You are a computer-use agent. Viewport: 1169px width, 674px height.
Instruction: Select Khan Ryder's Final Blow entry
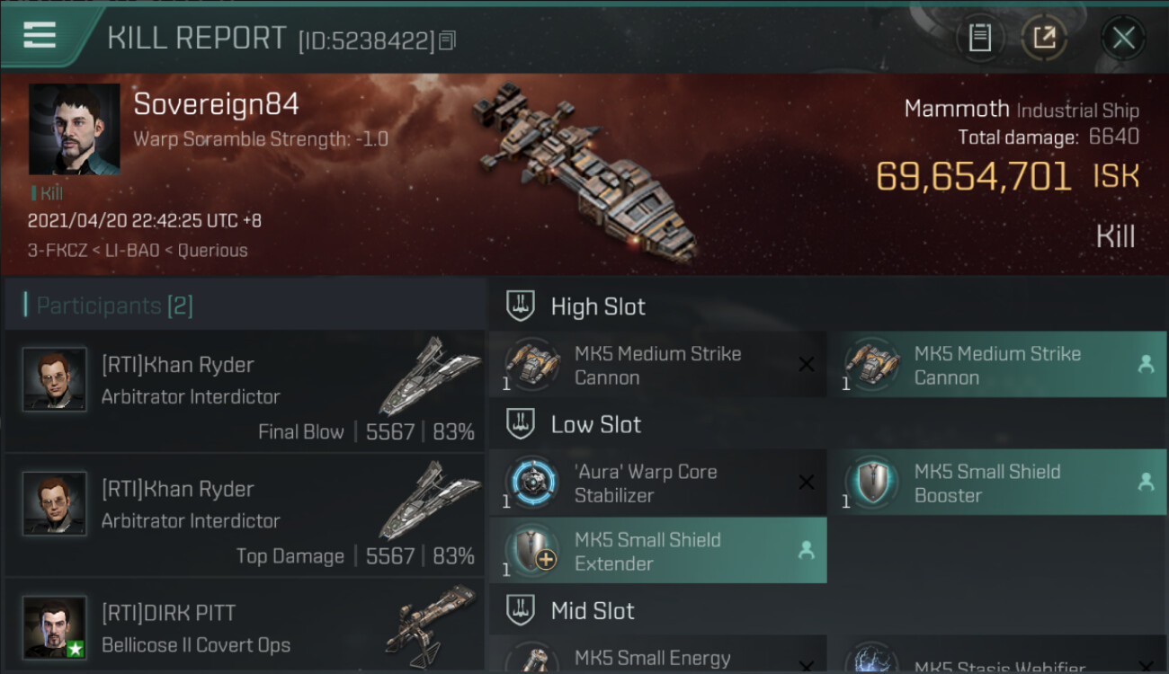245,391
